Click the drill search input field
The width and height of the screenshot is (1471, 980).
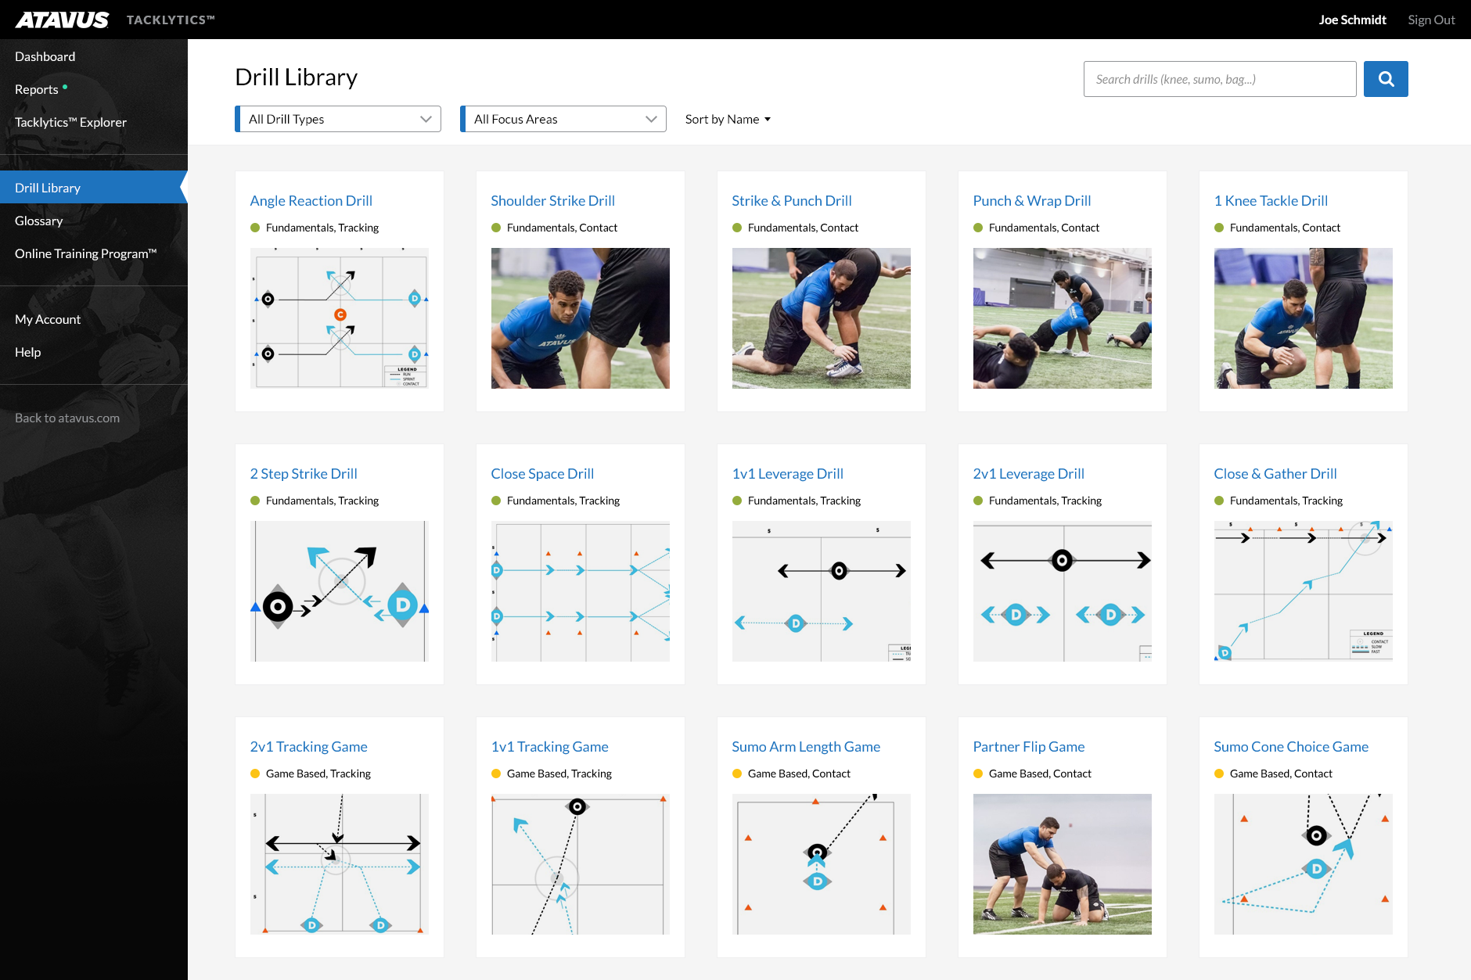tap(1219, 79)
